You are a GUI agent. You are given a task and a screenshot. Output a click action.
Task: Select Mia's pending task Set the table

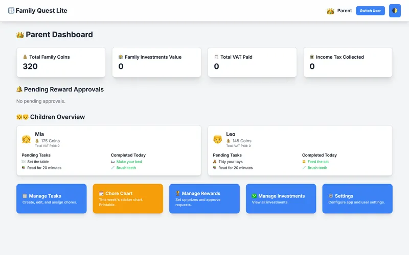38,162
